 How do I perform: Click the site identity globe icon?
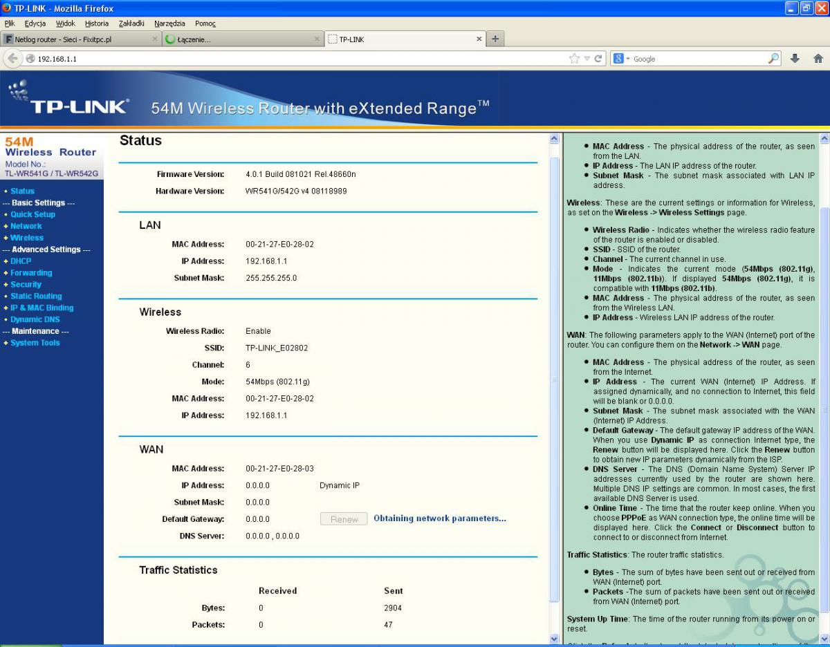tap(30, 59)
